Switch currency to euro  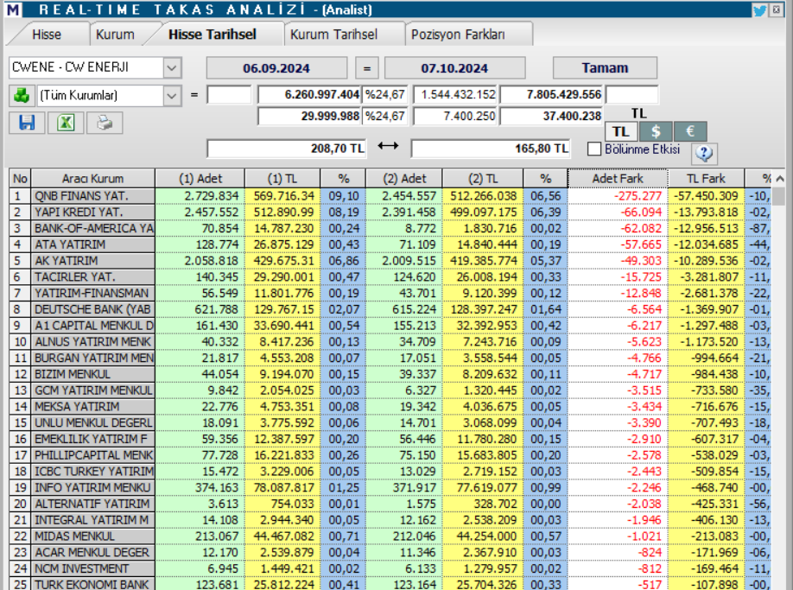(692, 130)
